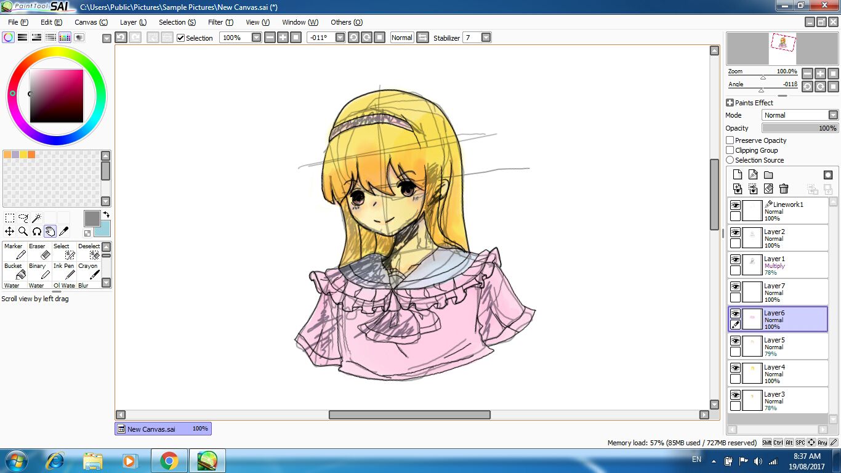Select the Rotate view tool
841x473 pixels.
pyautogui.click(x=37, y=232)
